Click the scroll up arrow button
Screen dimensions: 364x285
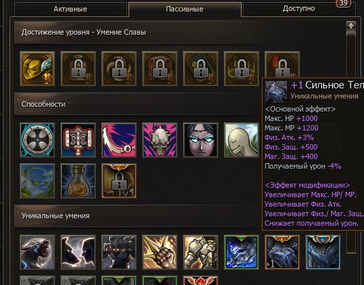tap(351, 26)
